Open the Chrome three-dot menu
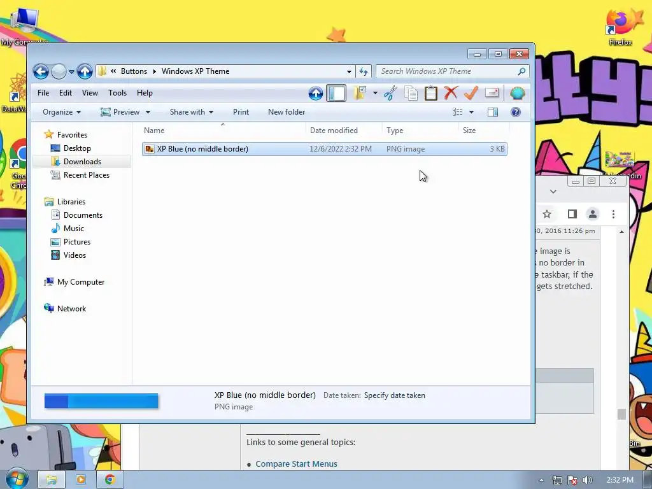 tap(613, 214)
